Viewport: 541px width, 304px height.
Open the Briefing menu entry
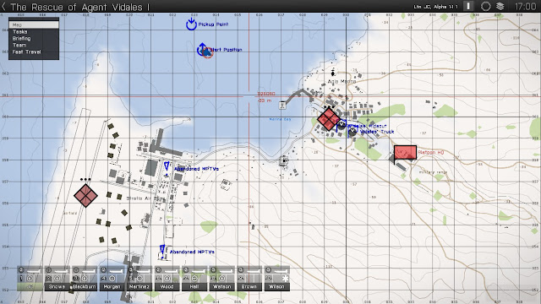tap(34, 38)
